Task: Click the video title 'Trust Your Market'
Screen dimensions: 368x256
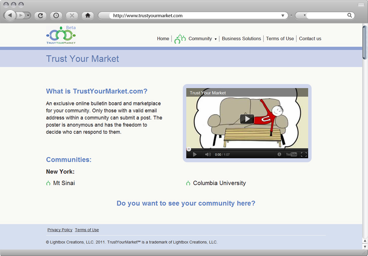Action: coord(208,93)
